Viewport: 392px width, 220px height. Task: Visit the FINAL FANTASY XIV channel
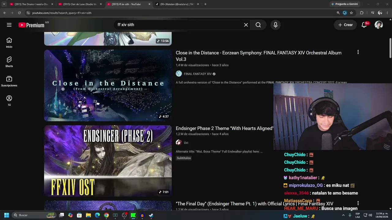coord(198,74)
